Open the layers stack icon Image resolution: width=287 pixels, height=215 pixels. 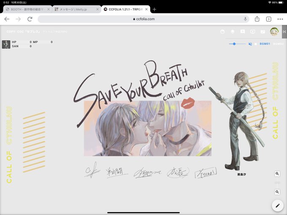coord(233,32)
